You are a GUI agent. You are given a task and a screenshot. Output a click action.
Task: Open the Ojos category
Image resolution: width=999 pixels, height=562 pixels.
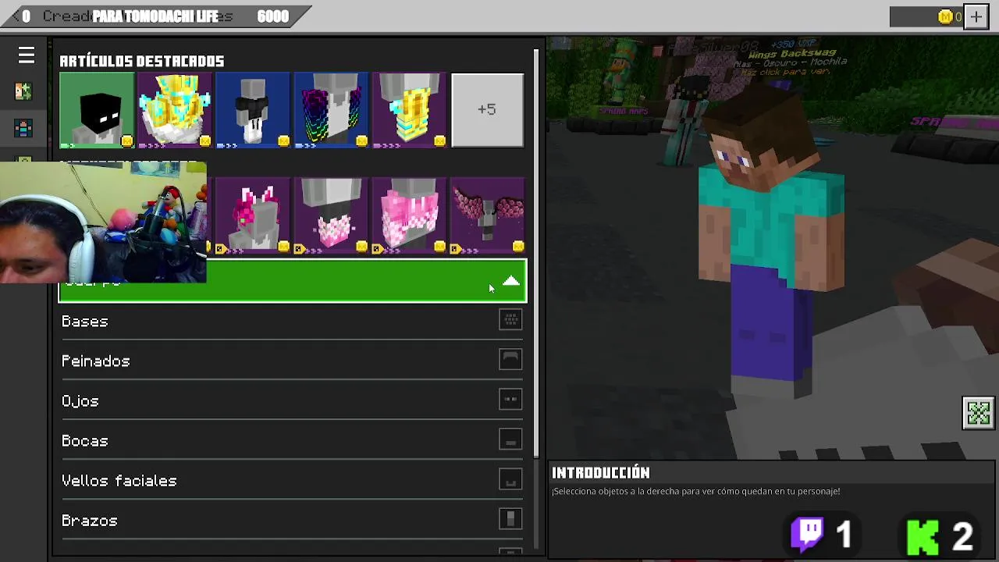(x=292, y=401)
